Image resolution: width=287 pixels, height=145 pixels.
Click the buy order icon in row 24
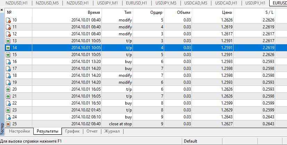point(8,117)
